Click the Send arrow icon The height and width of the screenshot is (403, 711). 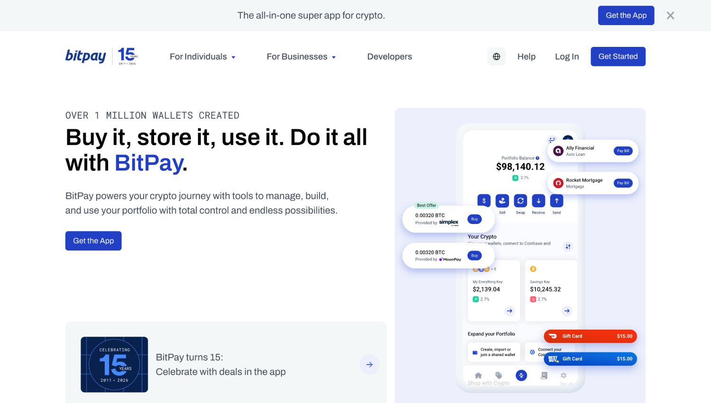[556, 201]
